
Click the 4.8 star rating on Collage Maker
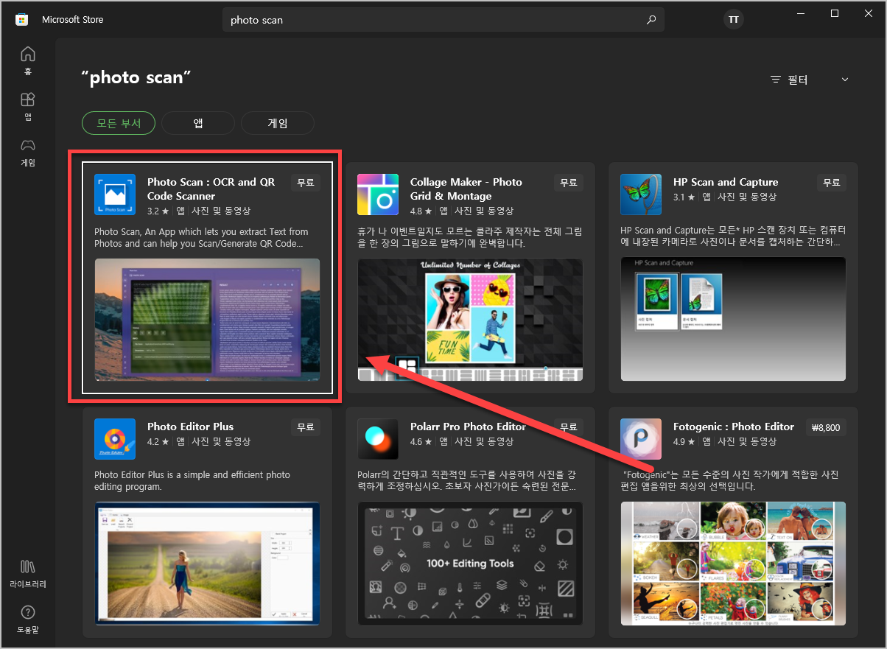click(421, 211)
